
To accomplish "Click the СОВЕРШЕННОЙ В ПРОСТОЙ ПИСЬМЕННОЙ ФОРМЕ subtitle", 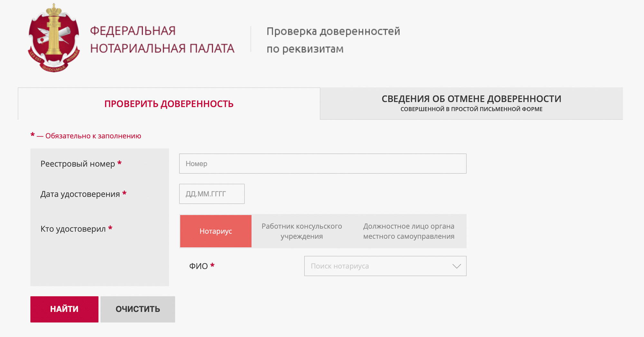I will pos(471,109).
